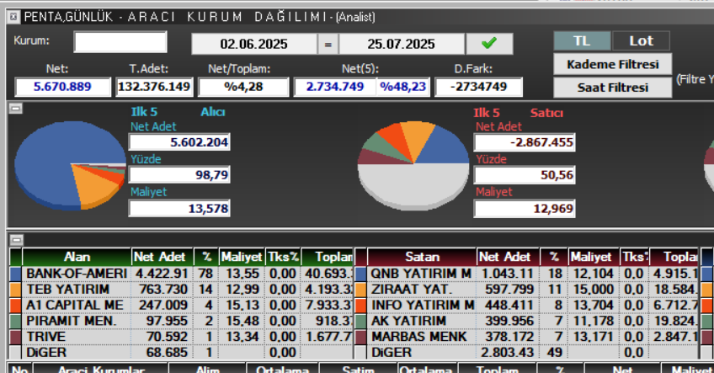Switch to TL display mode
This screenshot has width=714, height=373.
pyautogui.click(x=582, y=40)
